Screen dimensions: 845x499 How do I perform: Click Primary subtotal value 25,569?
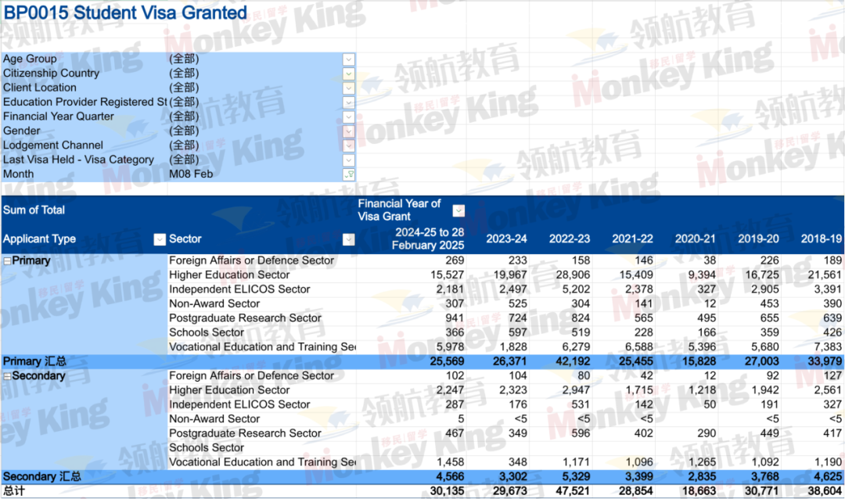coord(447,361)
